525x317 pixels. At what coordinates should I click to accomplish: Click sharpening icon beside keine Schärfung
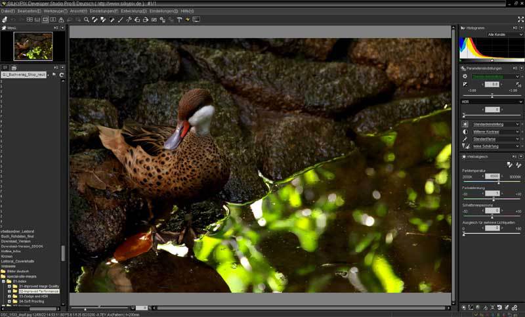point(466,146)
